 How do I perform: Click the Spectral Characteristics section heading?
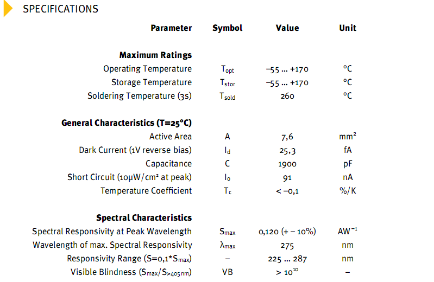pos(144,218)
